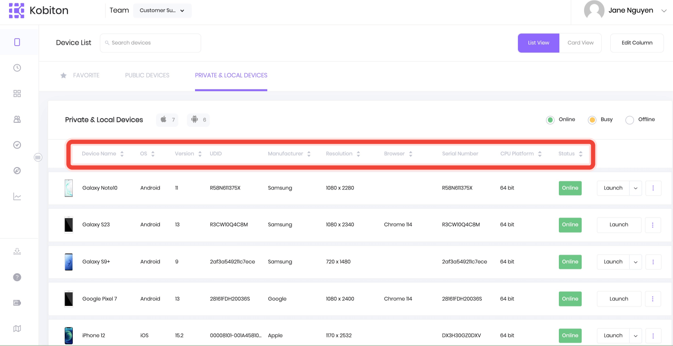Open more options for iPhone 12

(x=653, y=336)
